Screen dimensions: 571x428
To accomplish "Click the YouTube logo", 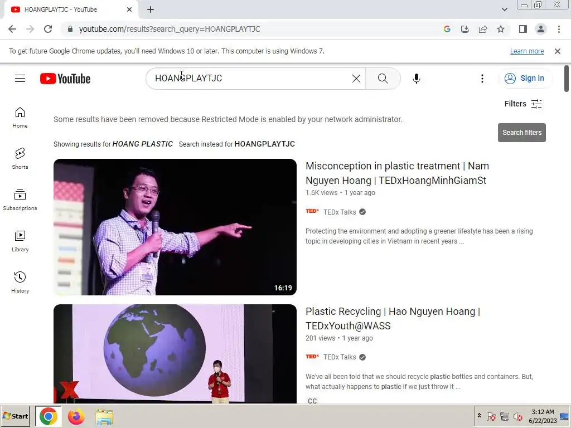I will [x=65, y=79].
